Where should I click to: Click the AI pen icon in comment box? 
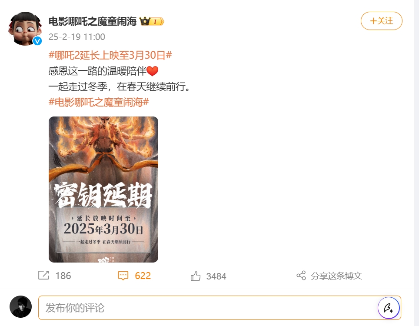tap(389, 308)
